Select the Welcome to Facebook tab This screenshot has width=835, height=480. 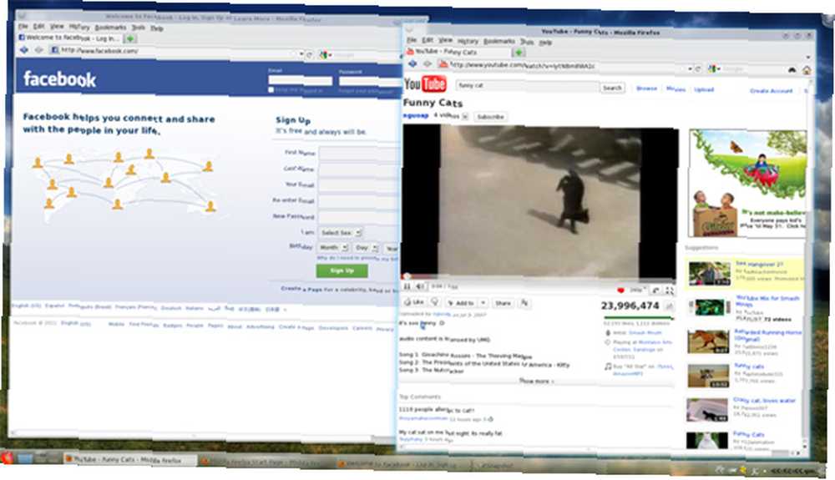coord(69,38)
